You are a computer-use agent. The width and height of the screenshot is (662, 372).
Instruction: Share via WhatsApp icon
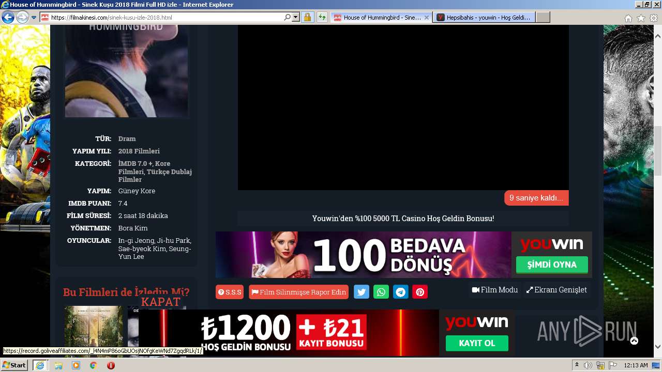tap(381, 292)
